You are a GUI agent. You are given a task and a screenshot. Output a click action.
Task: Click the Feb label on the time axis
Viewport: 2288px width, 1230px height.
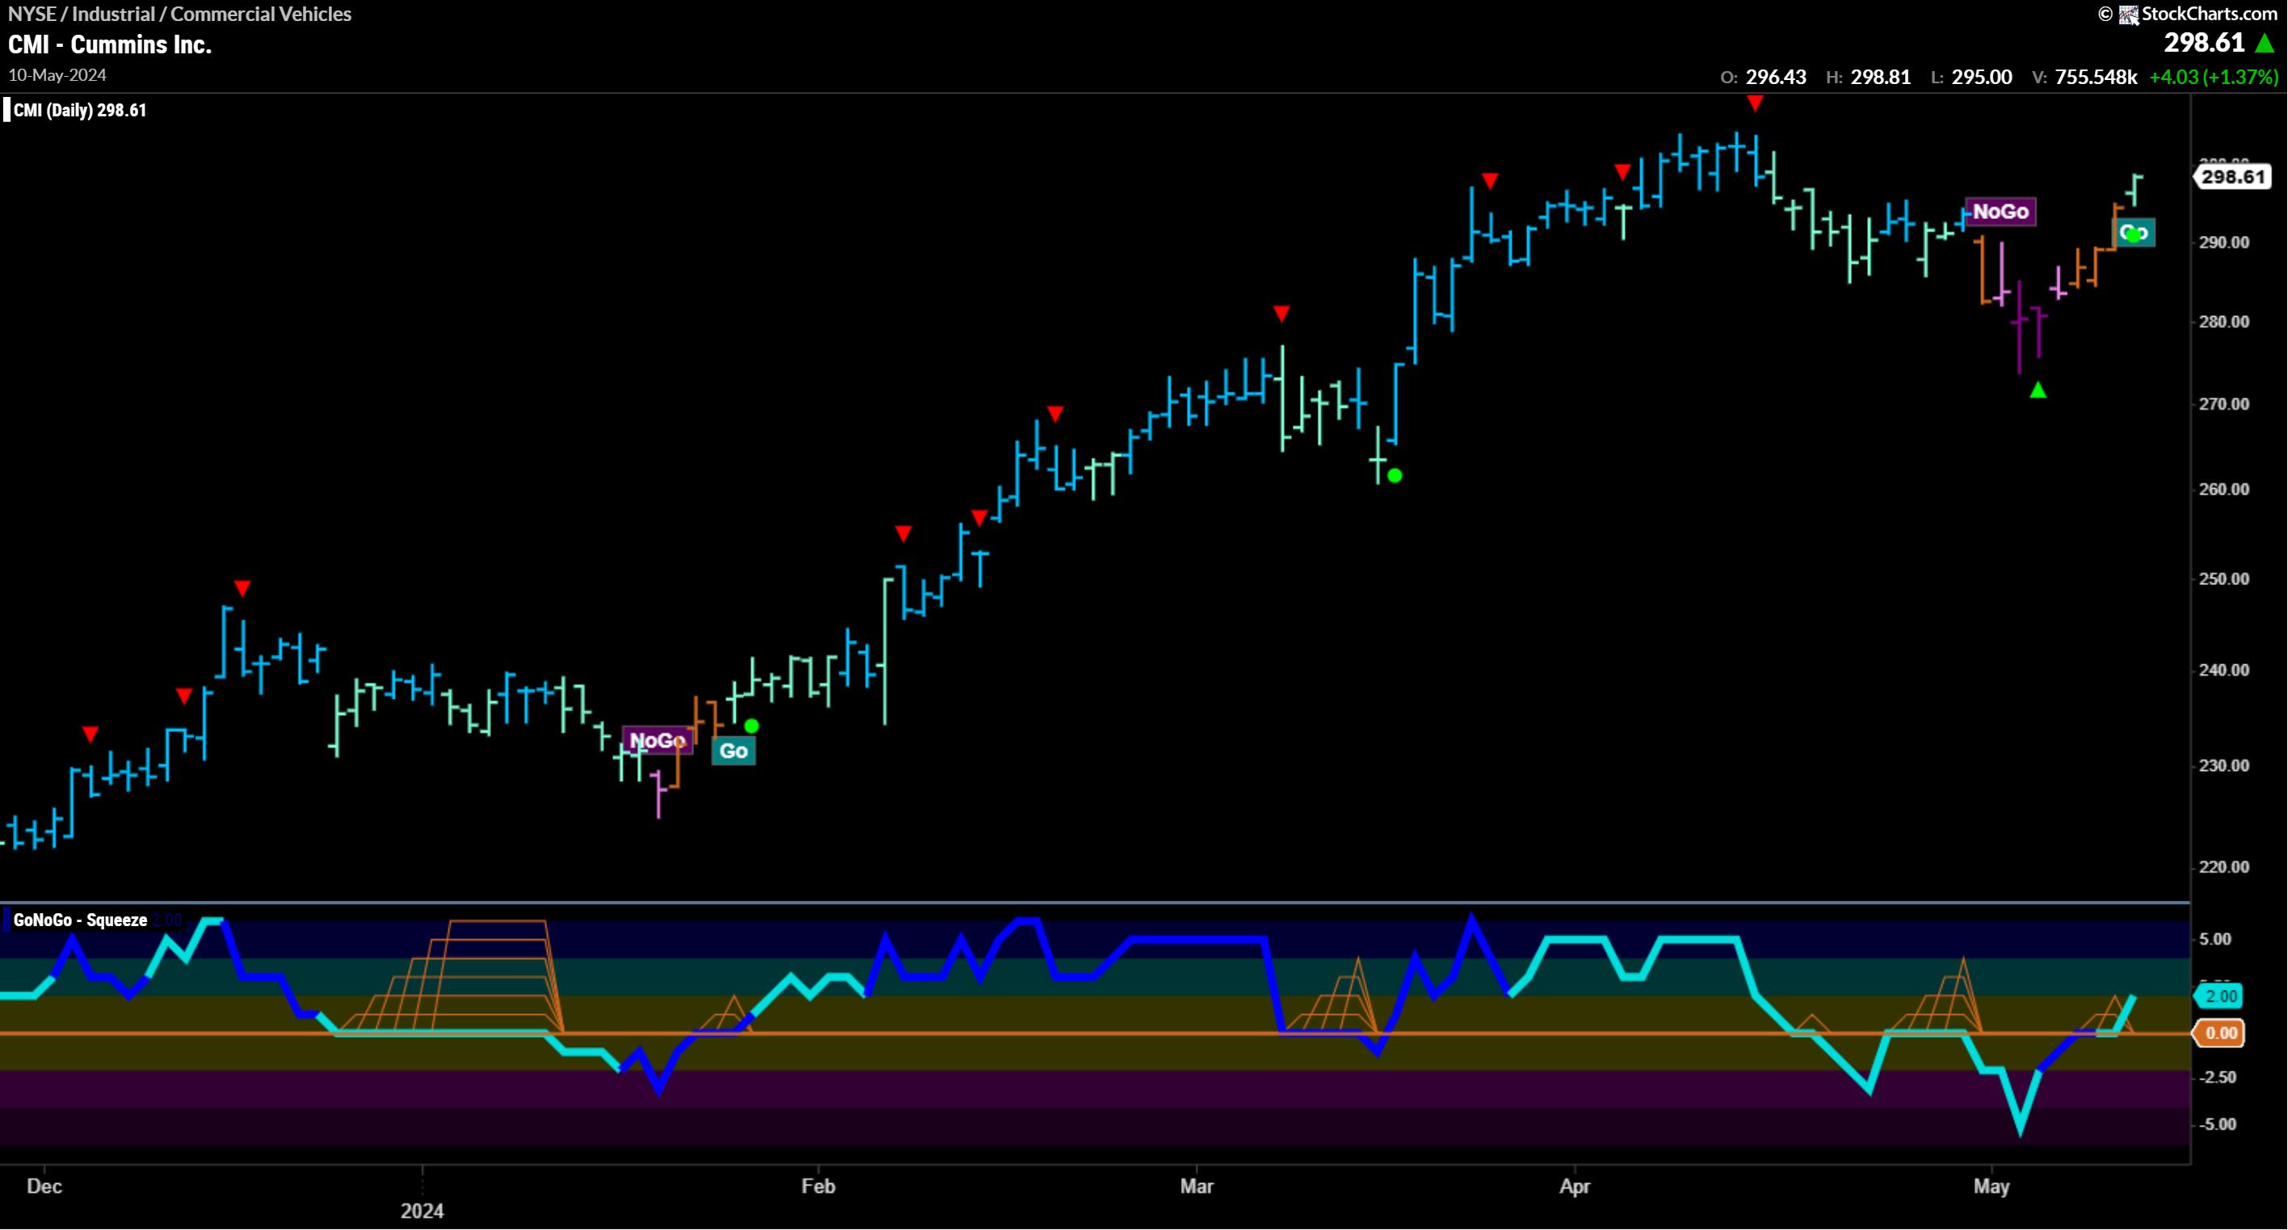tap(818, 1186)
